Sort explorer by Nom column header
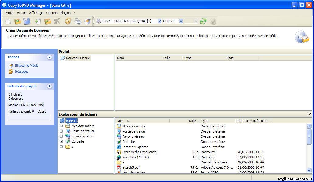Viewport: 314px width, 182px height. point(142,121)
